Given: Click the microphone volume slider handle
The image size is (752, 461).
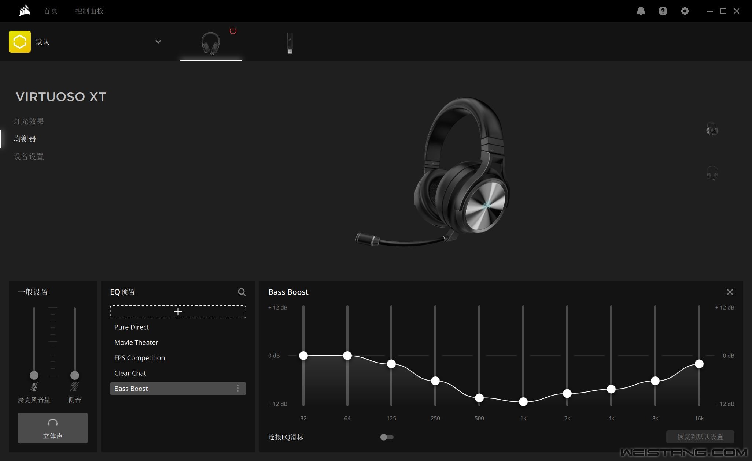Looking at the screenshot, I should (34, 375).
